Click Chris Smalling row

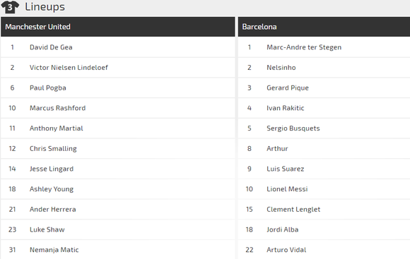point(117,149)
